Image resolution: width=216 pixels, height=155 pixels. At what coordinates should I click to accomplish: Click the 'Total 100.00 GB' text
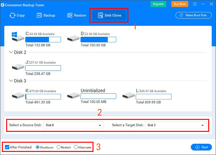pos(93,45)
